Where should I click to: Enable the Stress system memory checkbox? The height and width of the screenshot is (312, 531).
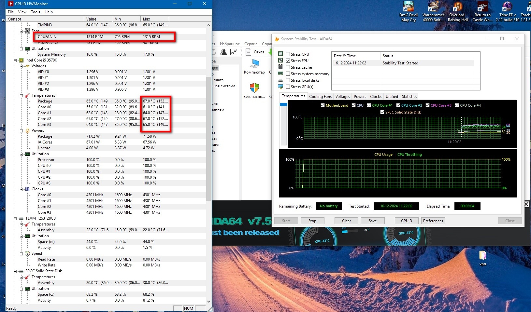tap(288, 74)
